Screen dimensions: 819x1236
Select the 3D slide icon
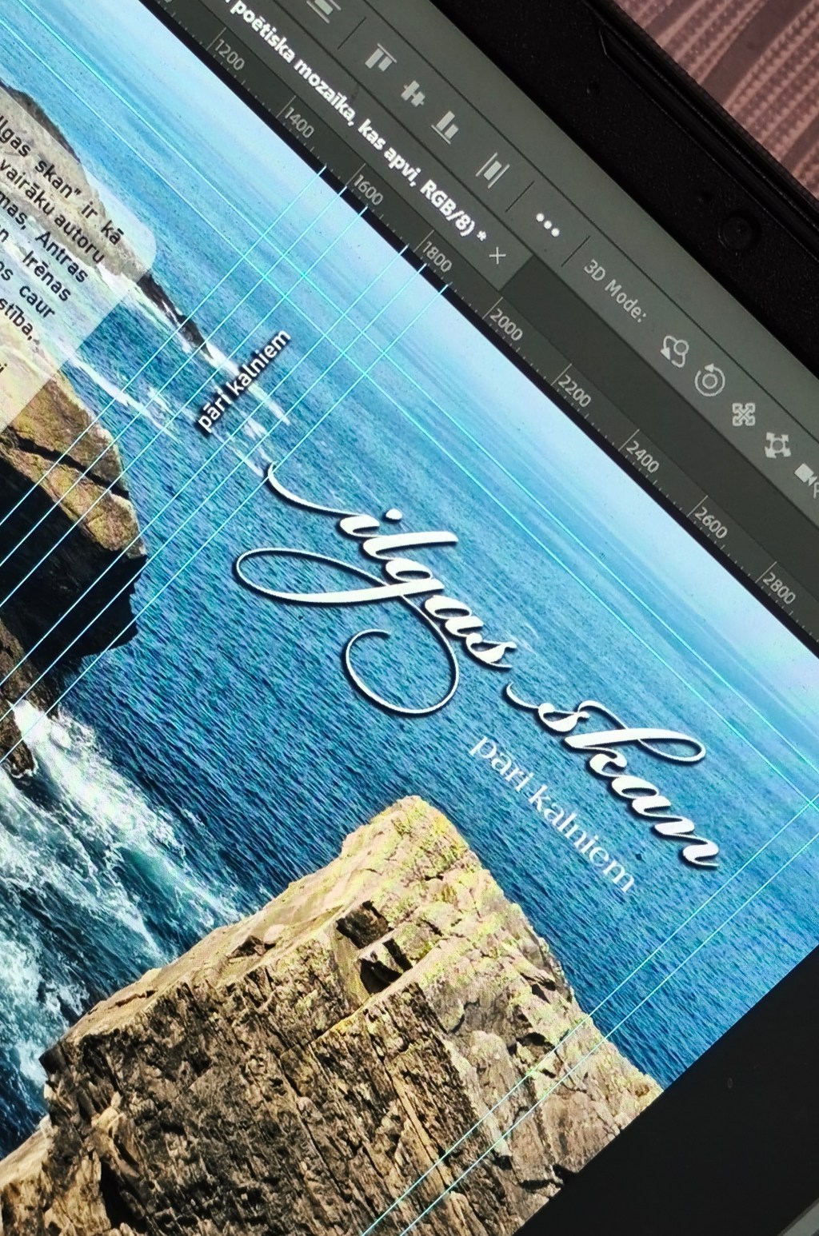pos(777,444)
